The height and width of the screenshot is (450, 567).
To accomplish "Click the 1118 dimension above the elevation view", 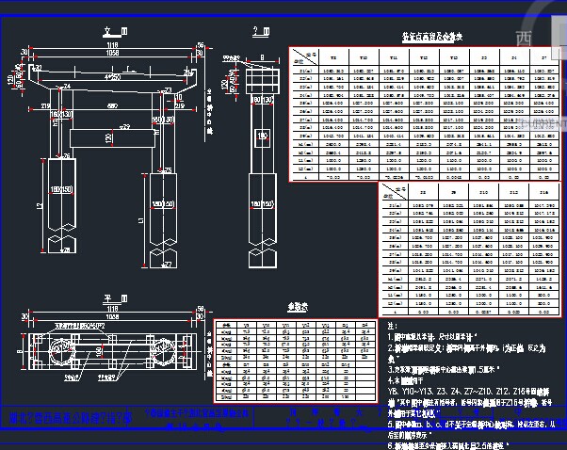I will click(x=112, y=45).
